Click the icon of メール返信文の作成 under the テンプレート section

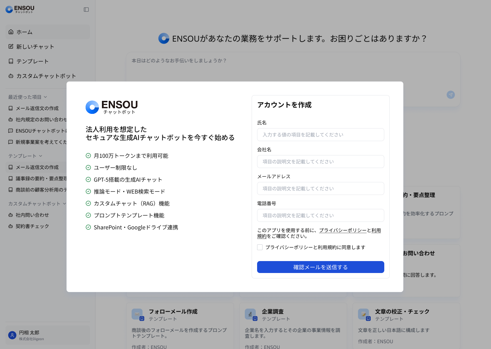coord(11,167)
